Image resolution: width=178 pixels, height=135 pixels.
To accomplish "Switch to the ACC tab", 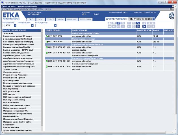I will click(41, 19).
